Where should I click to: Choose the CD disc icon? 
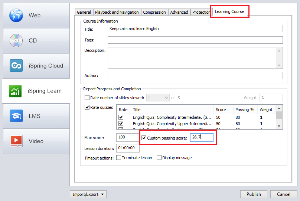(x=16, y=40)
